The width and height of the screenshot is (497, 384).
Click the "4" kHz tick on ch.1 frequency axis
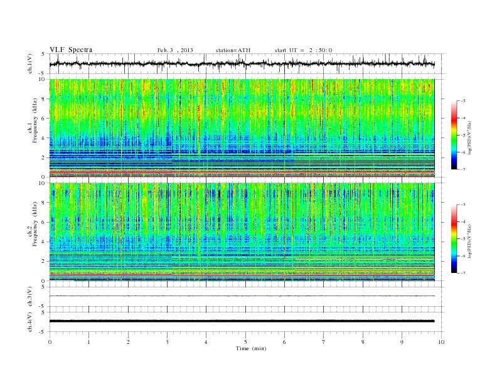(44, 138)
